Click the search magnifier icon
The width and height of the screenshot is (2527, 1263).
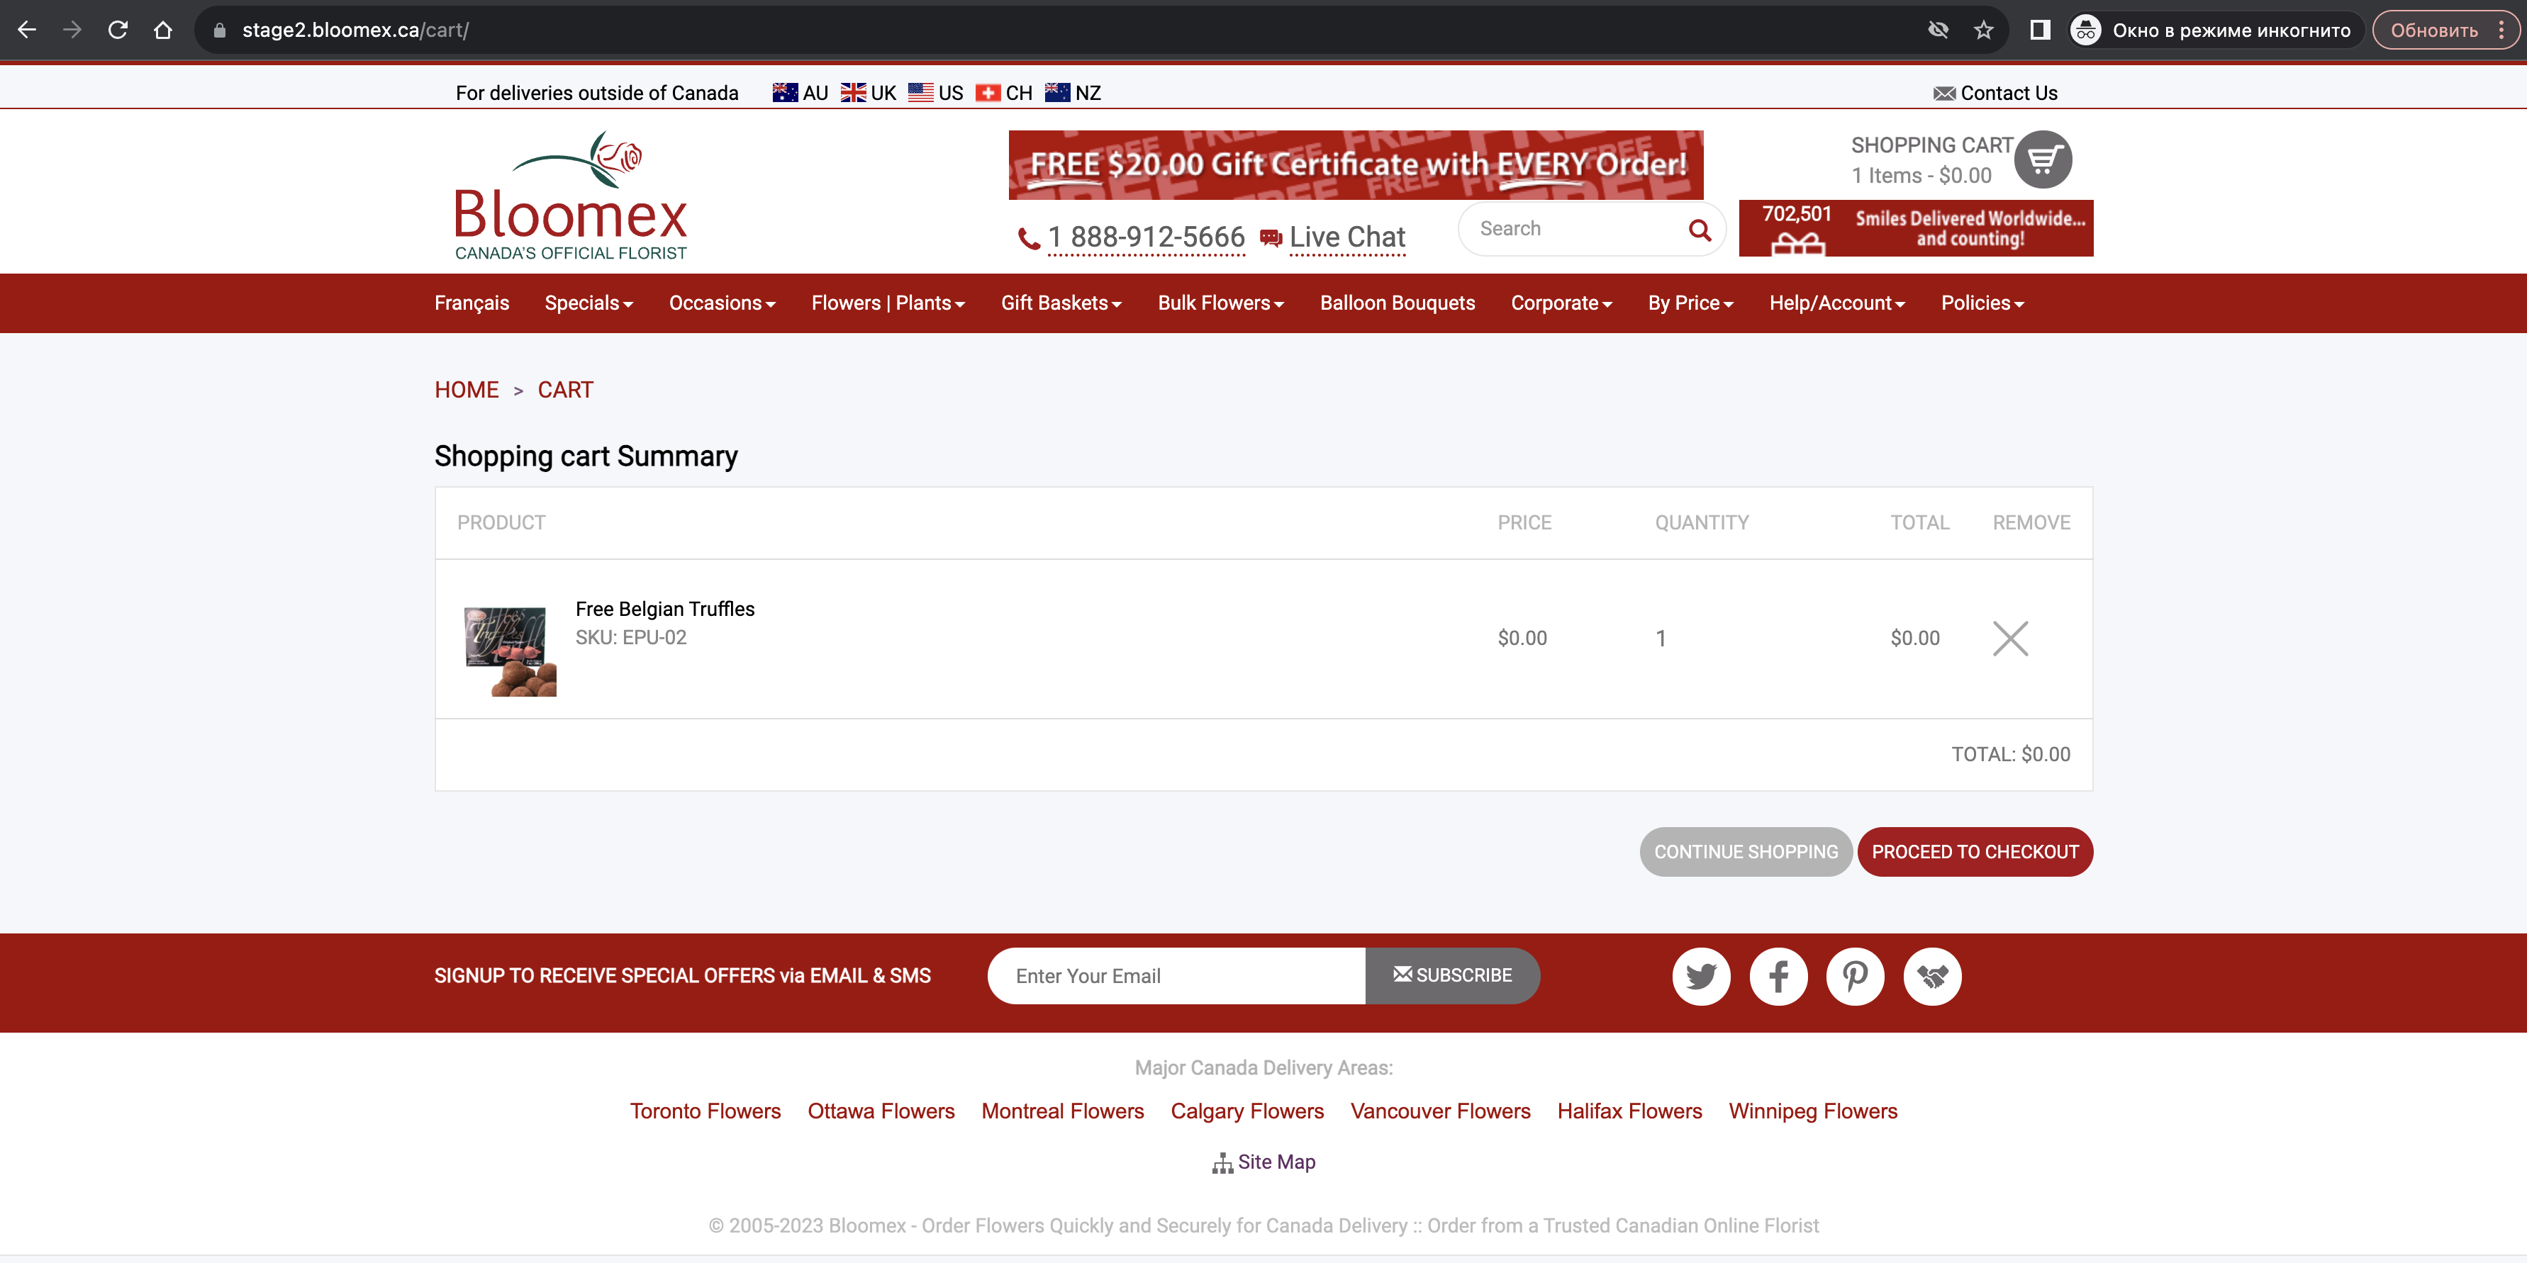[x=1699, y=230]
